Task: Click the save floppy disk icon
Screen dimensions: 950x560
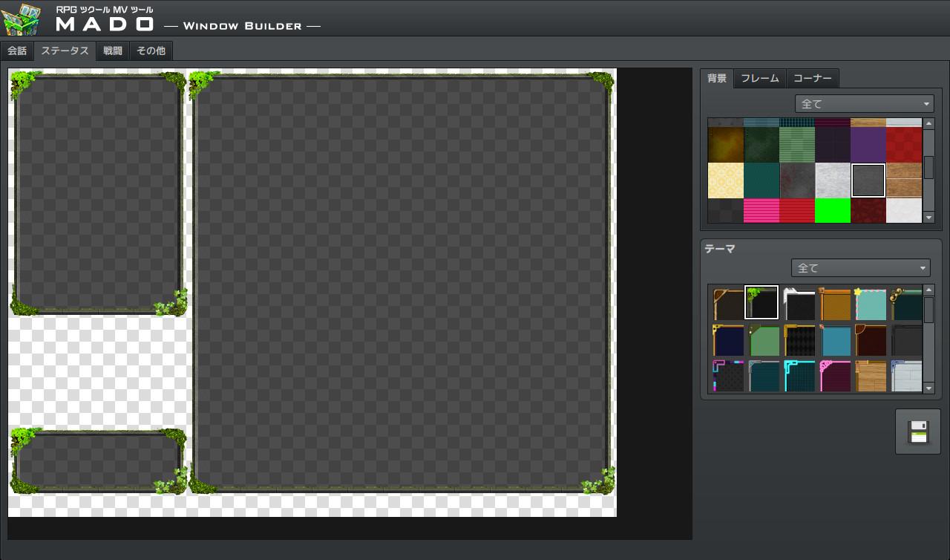Action: 918,432
